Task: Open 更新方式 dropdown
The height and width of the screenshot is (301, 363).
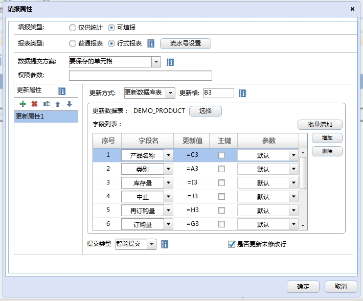Action: point(170,93)
